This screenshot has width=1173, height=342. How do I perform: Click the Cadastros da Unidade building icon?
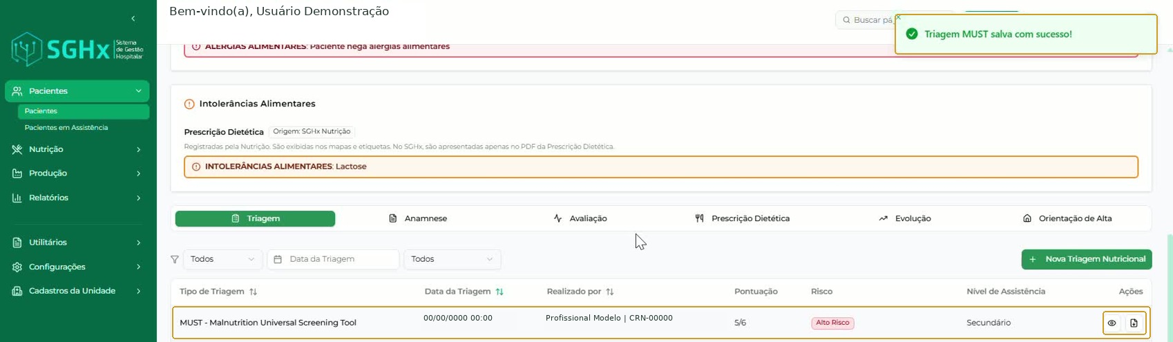pyautogui.click(x=17, y=291)
